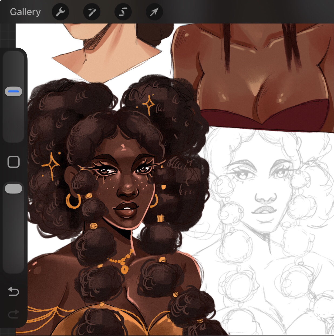Image resolution: width=334 pixels, height=336 pixels.
Task: Open the Actions wrench menu
Action: (60, 12)
